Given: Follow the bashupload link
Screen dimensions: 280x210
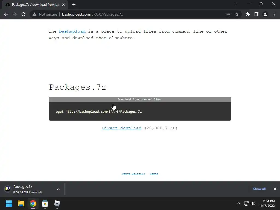Looking at the screenshot, I should coord(72,31).
